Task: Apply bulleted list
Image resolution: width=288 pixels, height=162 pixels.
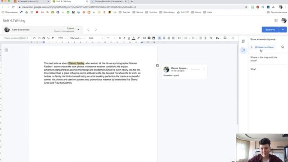Action: click(193, 38)
